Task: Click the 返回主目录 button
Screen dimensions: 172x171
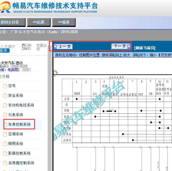Action: [x=12, y=22]
